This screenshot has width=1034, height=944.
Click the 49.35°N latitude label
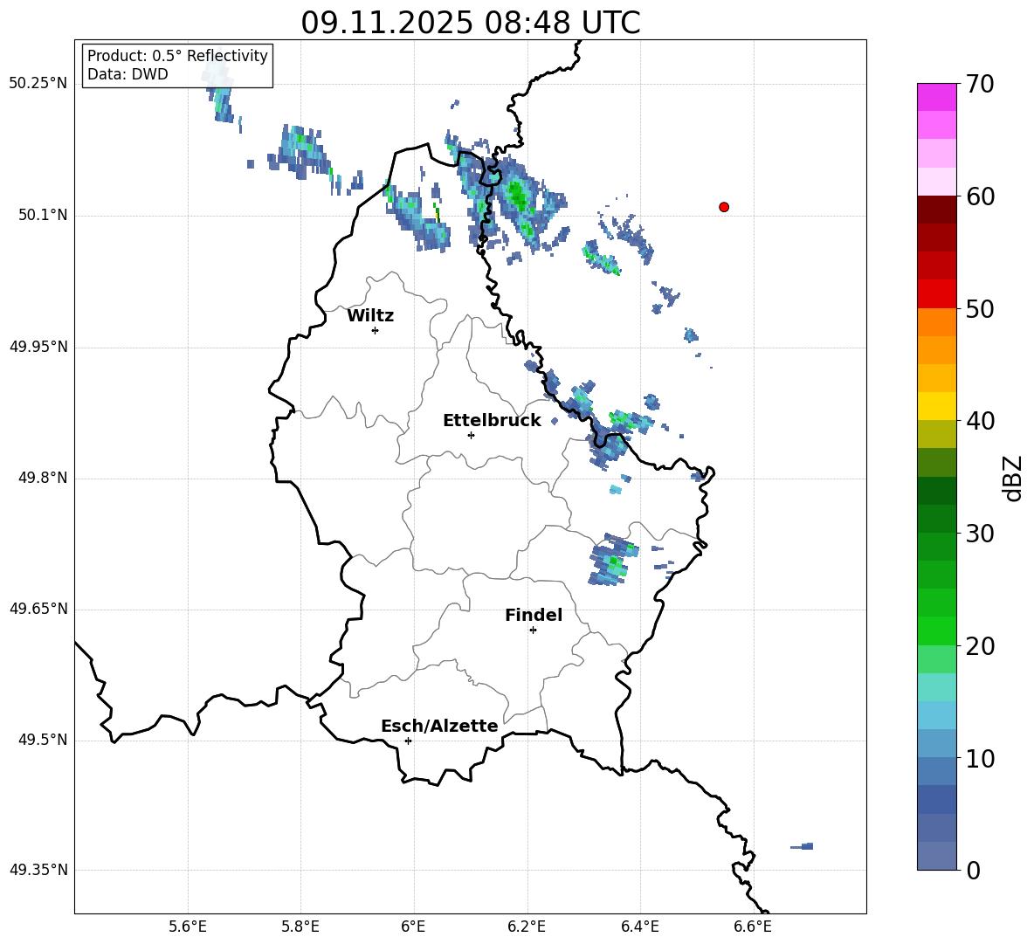tap(38, 870)
